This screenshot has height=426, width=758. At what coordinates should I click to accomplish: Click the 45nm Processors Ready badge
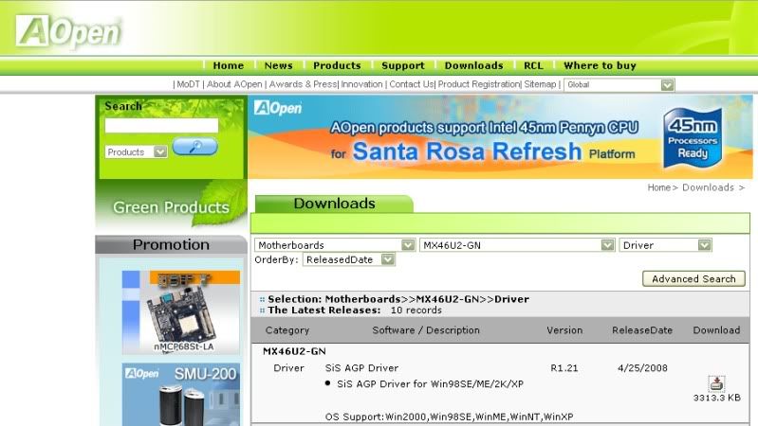pyautogui.click(x=693, y=138)
